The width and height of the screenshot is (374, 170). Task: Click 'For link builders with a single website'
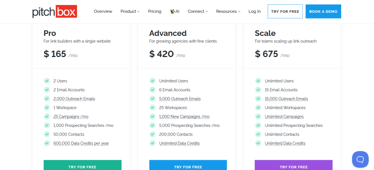[77, 41]
